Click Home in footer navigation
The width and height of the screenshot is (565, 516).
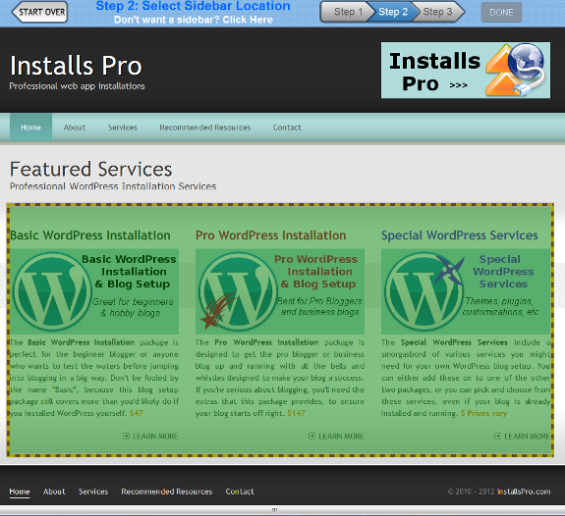(x=20, y=491)
